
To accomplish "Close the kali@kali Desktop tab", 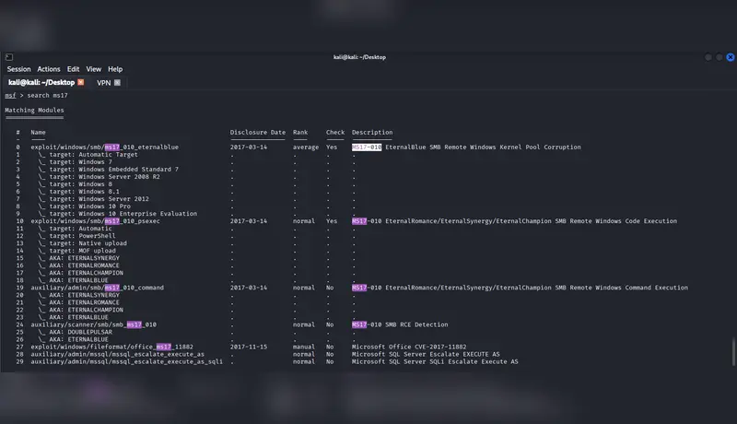I will [x=81, y=82].
